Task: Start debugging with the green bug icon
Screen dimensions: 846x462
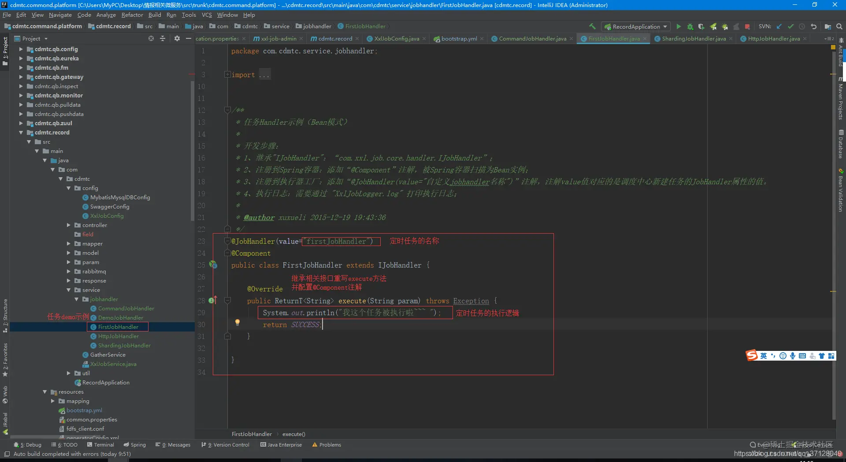Action: pos(690,26)
